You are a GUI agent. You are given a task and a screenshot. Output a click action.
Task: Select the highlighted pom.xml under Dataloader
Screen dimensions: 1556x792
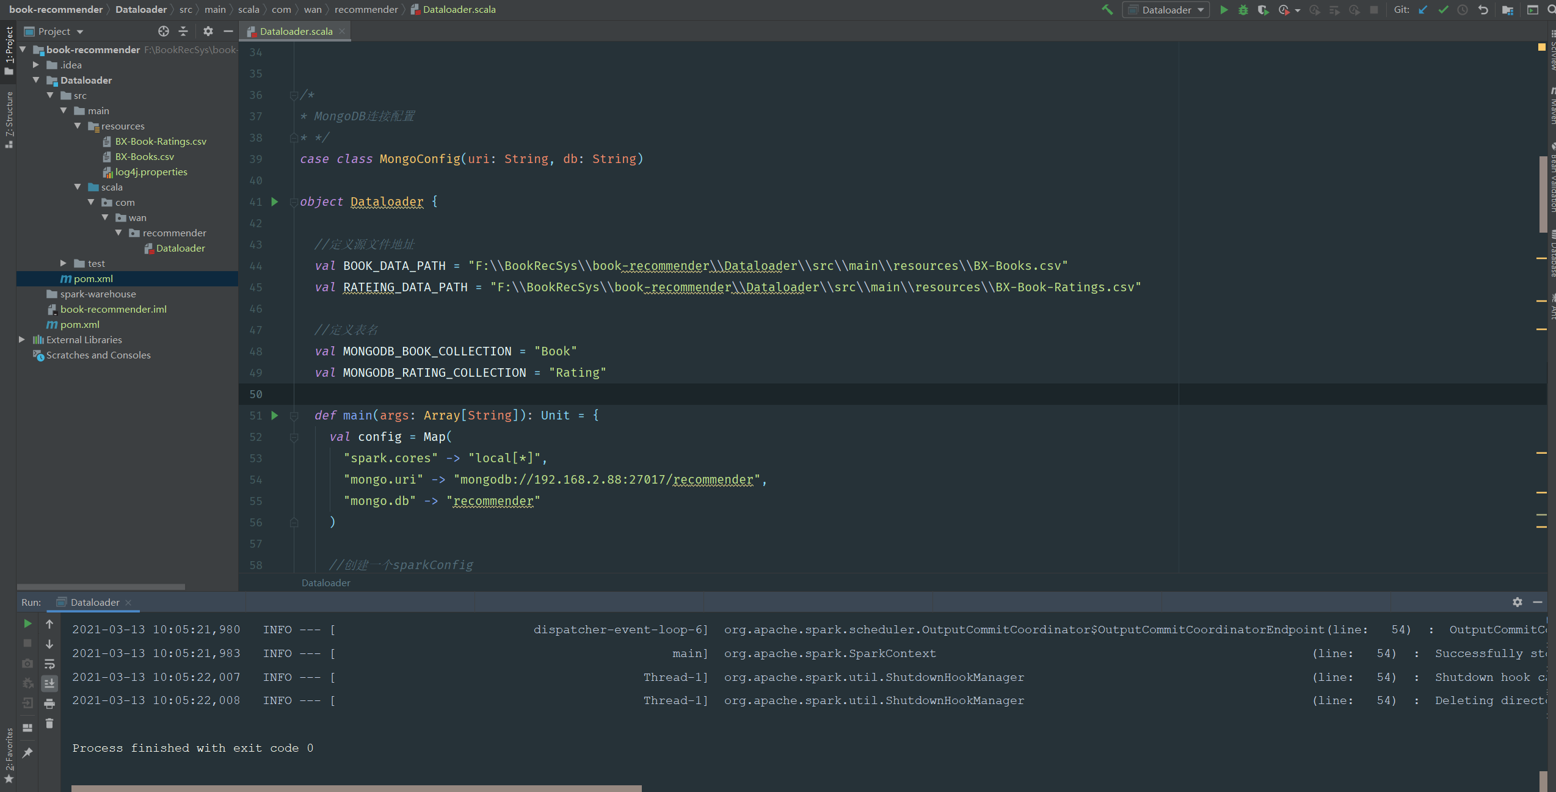(93, 278)
